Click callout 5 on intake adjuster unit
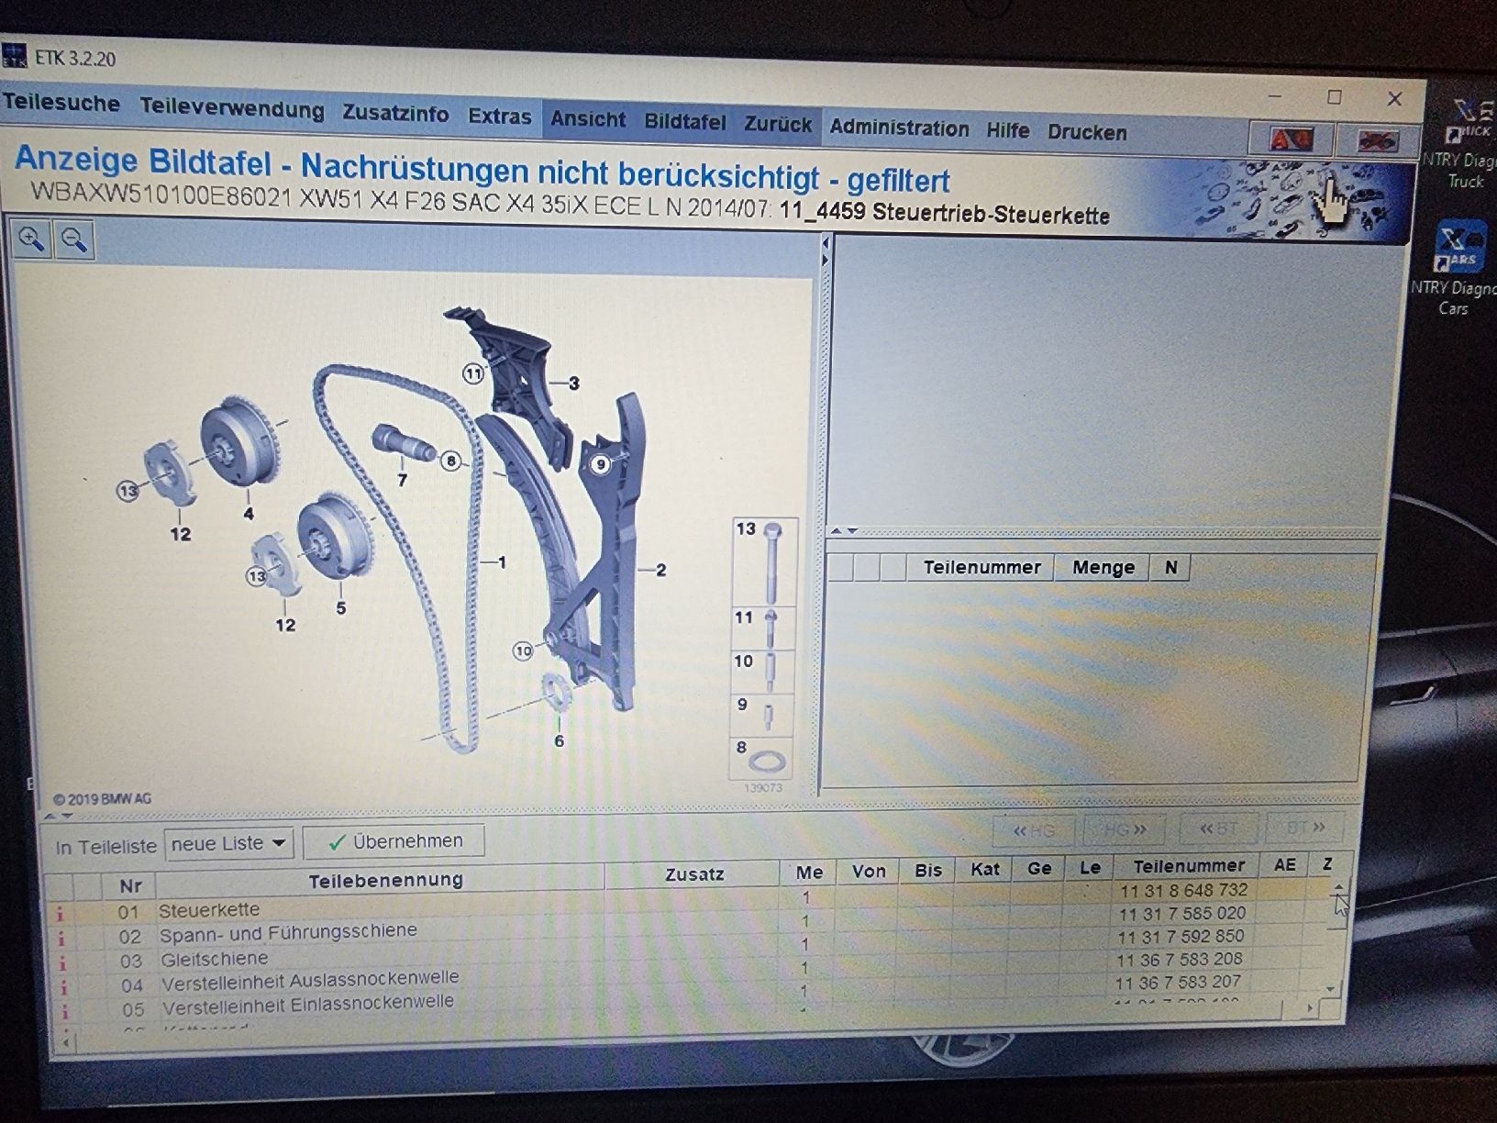 coord(341,608)
